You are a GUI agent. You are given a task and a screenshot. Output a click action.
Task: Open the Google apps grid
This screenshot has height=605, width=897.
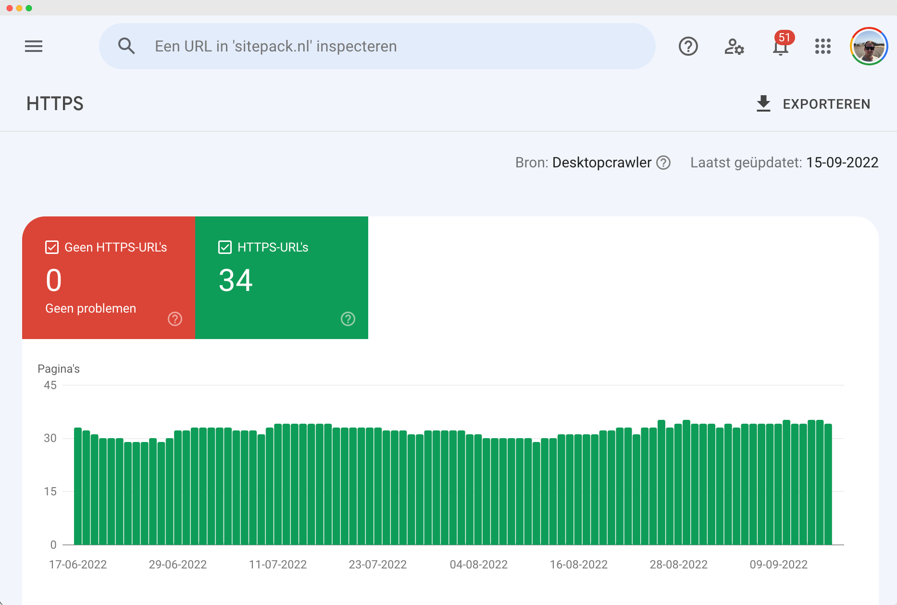coord(822,46)
